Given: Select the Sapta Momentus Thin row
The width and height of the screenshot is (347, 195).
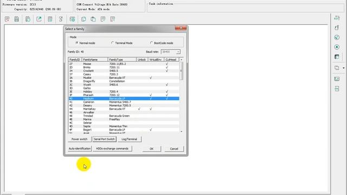Looking at the screenshot, I should (124, 126).
